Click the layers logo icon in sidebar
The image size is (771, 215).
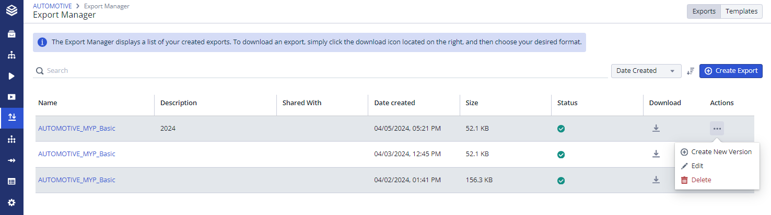[11, 10]
